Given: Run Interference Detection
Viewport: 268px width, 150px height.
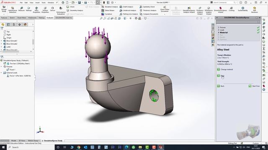Looking at the screenshot, I should click(x=13, y=10).
